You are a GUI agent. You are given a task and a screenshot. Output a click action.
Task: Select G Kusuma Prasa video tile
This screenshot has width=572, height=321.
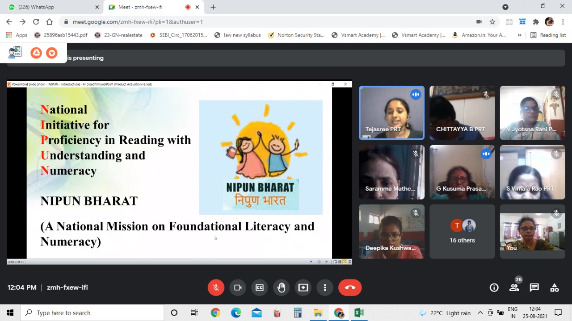(462, 172)
